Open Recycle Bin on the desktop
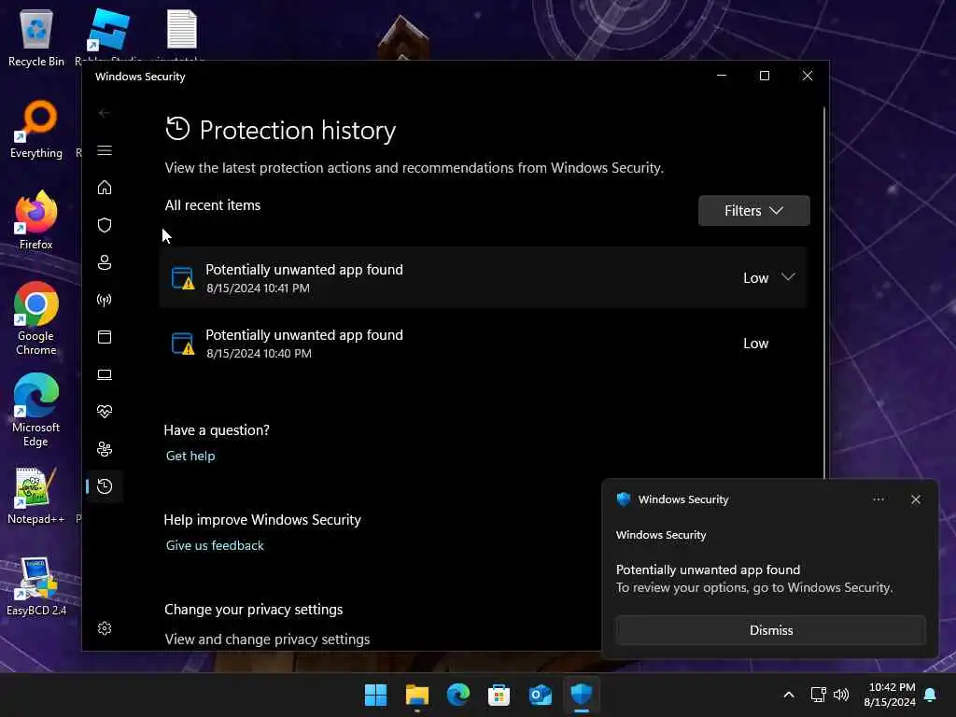The height and width of the screenshot is (717, 956). (36, 37)
